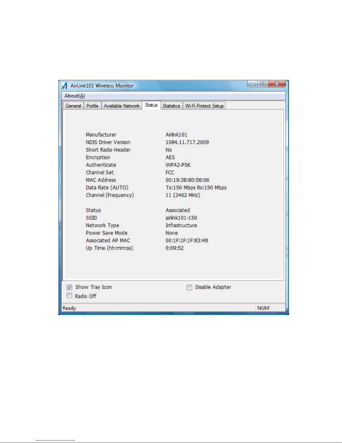This screenshot has height=443, width=342.
Task: Click the NDIS Driver Version label
Action: (x=108, y=143)
